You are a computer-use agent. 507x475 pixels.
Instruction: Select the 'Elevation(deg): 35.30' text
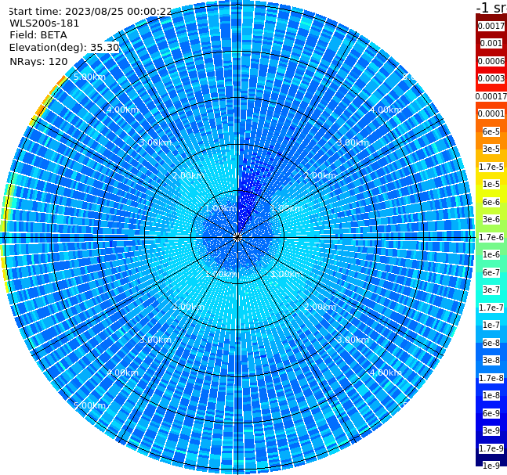tap(64, 48)
